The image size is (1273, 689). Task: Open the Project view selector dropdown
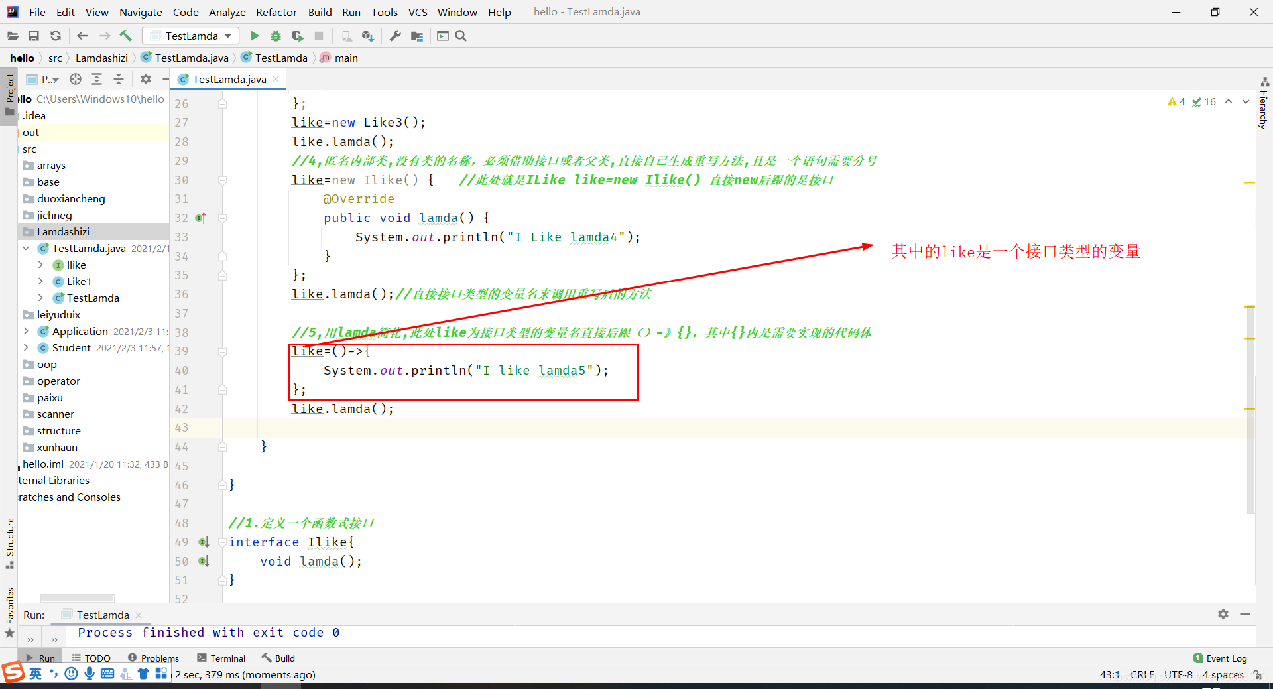point(43,79)
